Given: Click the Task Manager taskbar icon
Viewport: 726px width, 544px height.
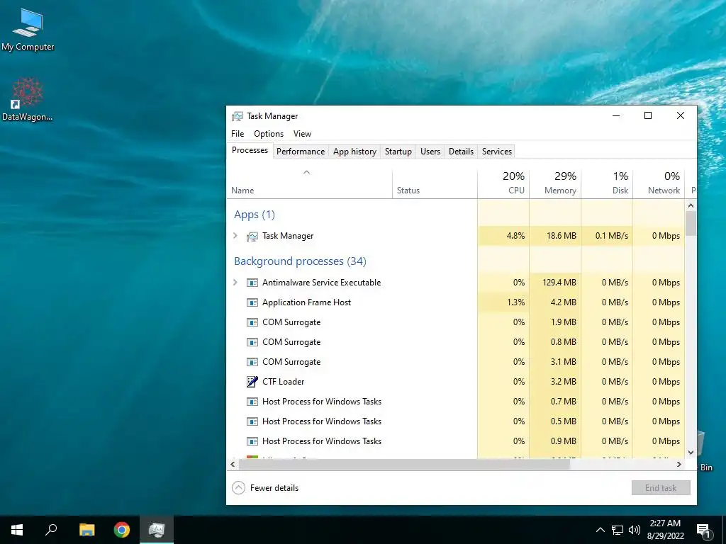Looking at the screenshot, I should pyautogui.click(x=157, y=530).
